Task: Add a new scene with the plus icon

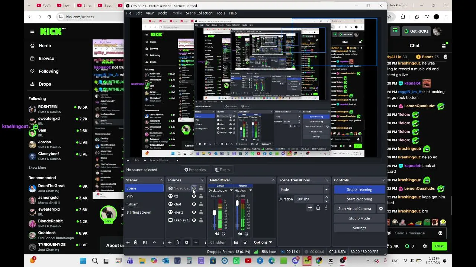Action: click(128, 243)
